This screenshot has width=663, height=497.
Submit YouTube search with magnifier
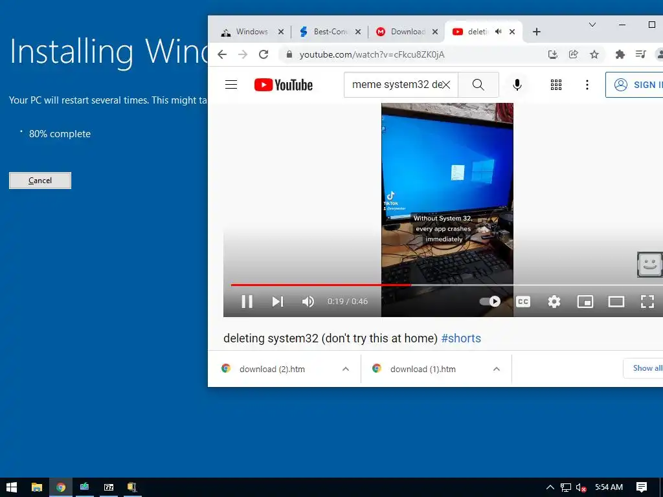click(x=478, y=85)
